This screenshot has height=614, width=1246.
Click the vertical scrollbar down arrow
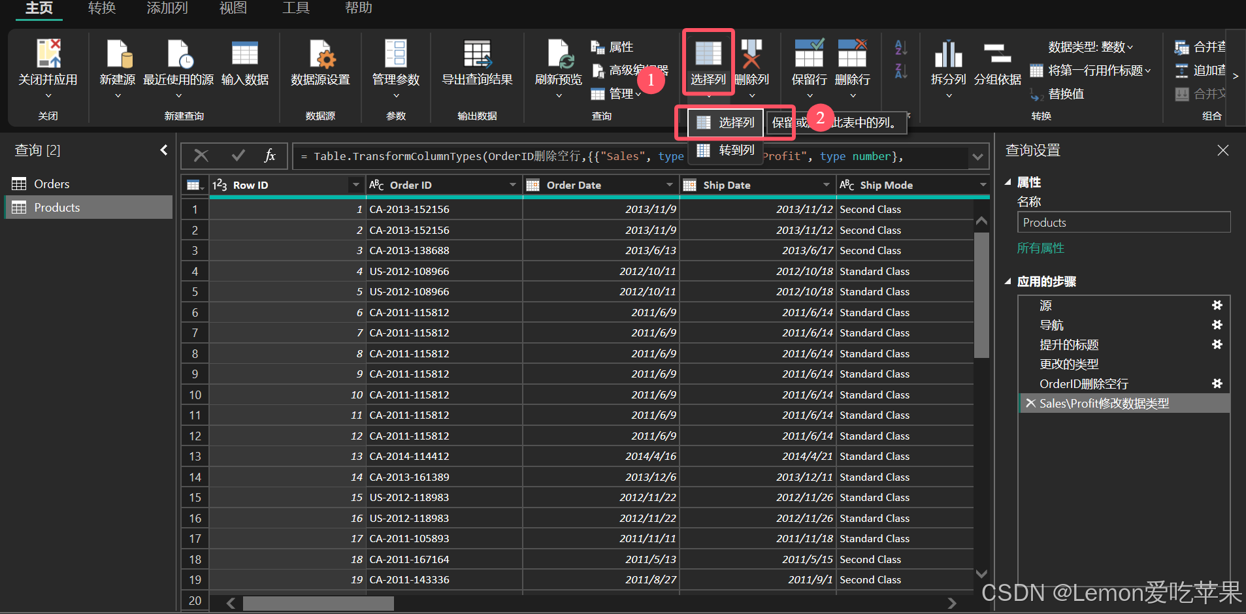pos(981,574)
